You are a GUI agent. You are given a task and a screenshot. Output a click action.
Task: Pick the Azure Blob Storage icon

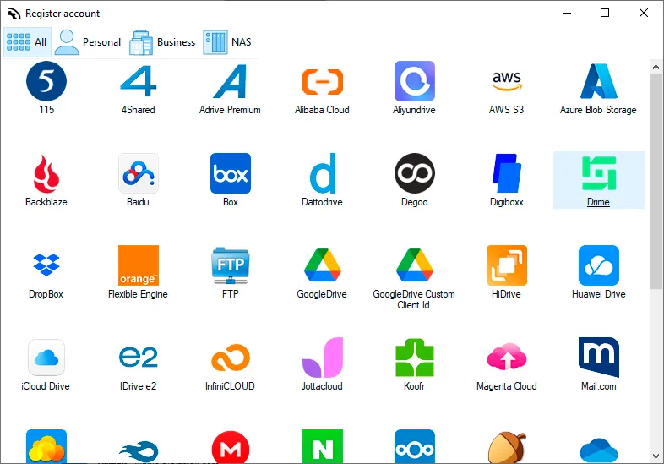598,81
